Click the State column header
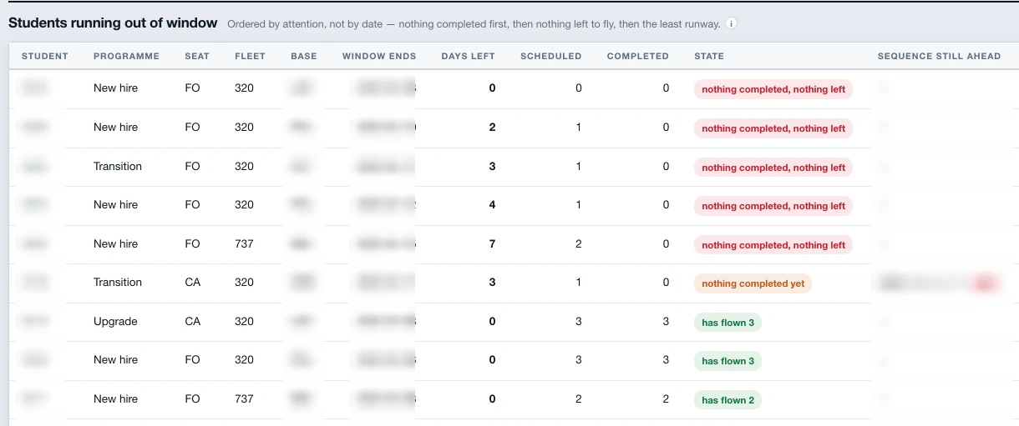The height and width of the screenshot is (426, 1019). click(x=709, y=56)
